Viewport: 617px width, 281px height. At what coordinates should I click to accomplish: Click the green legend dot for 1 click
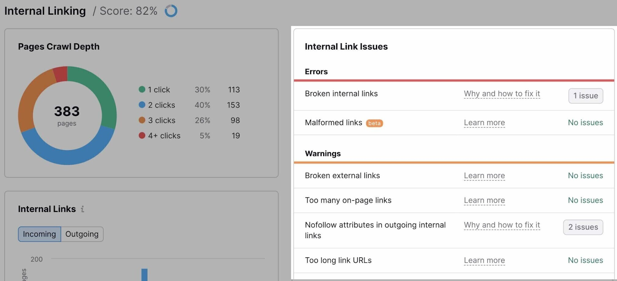141,89
